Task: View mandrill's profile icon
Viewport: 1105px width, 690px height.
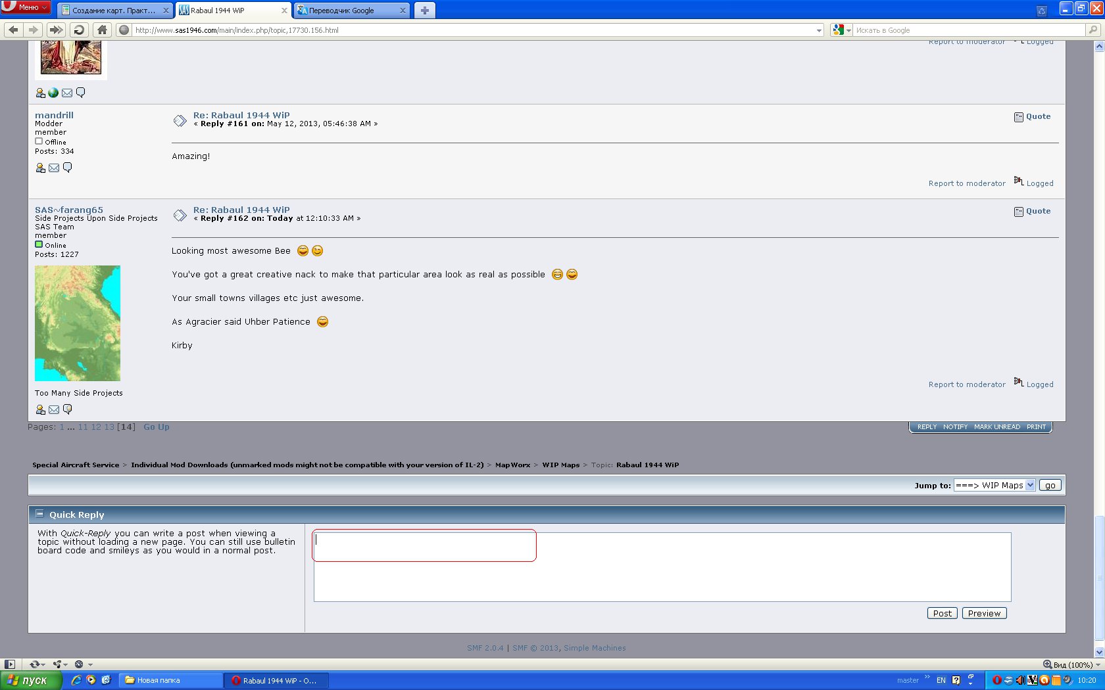Action: click(40, 168)
